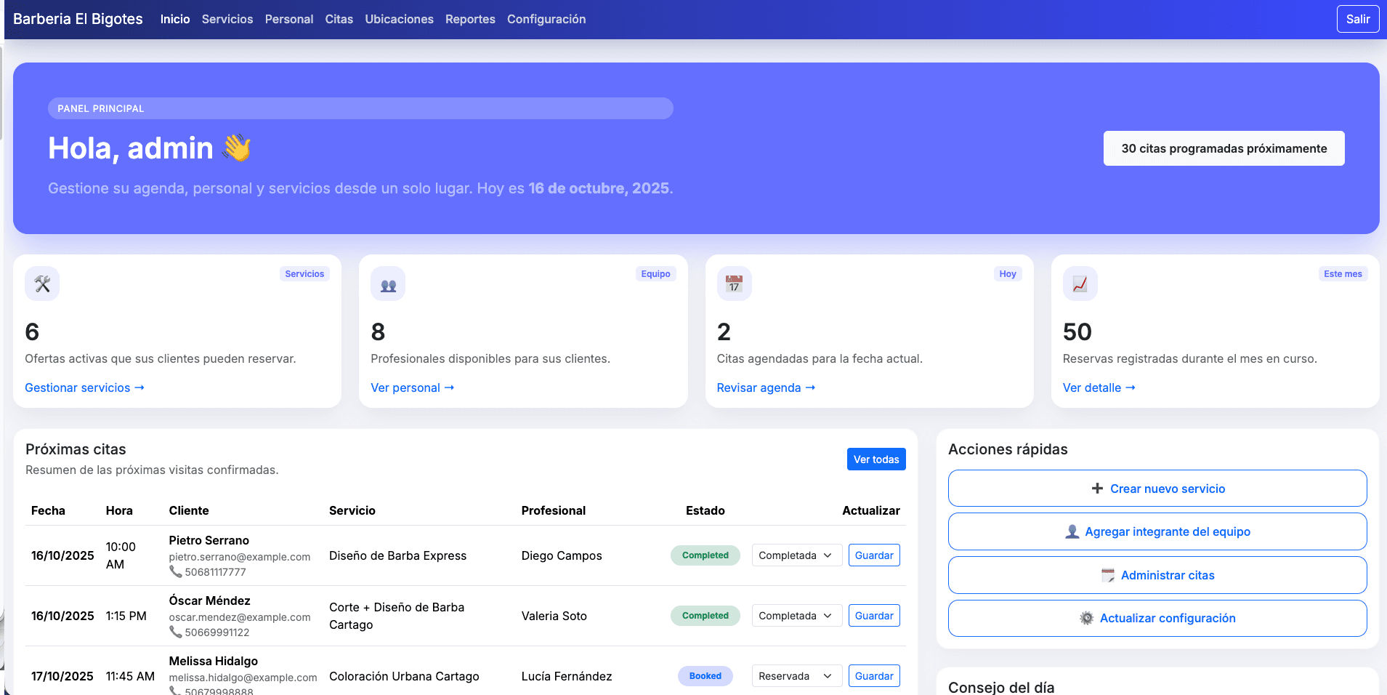1387x695 pixels.
Task: Follow the Gestionar servicios link
Action: coord(84,387)
